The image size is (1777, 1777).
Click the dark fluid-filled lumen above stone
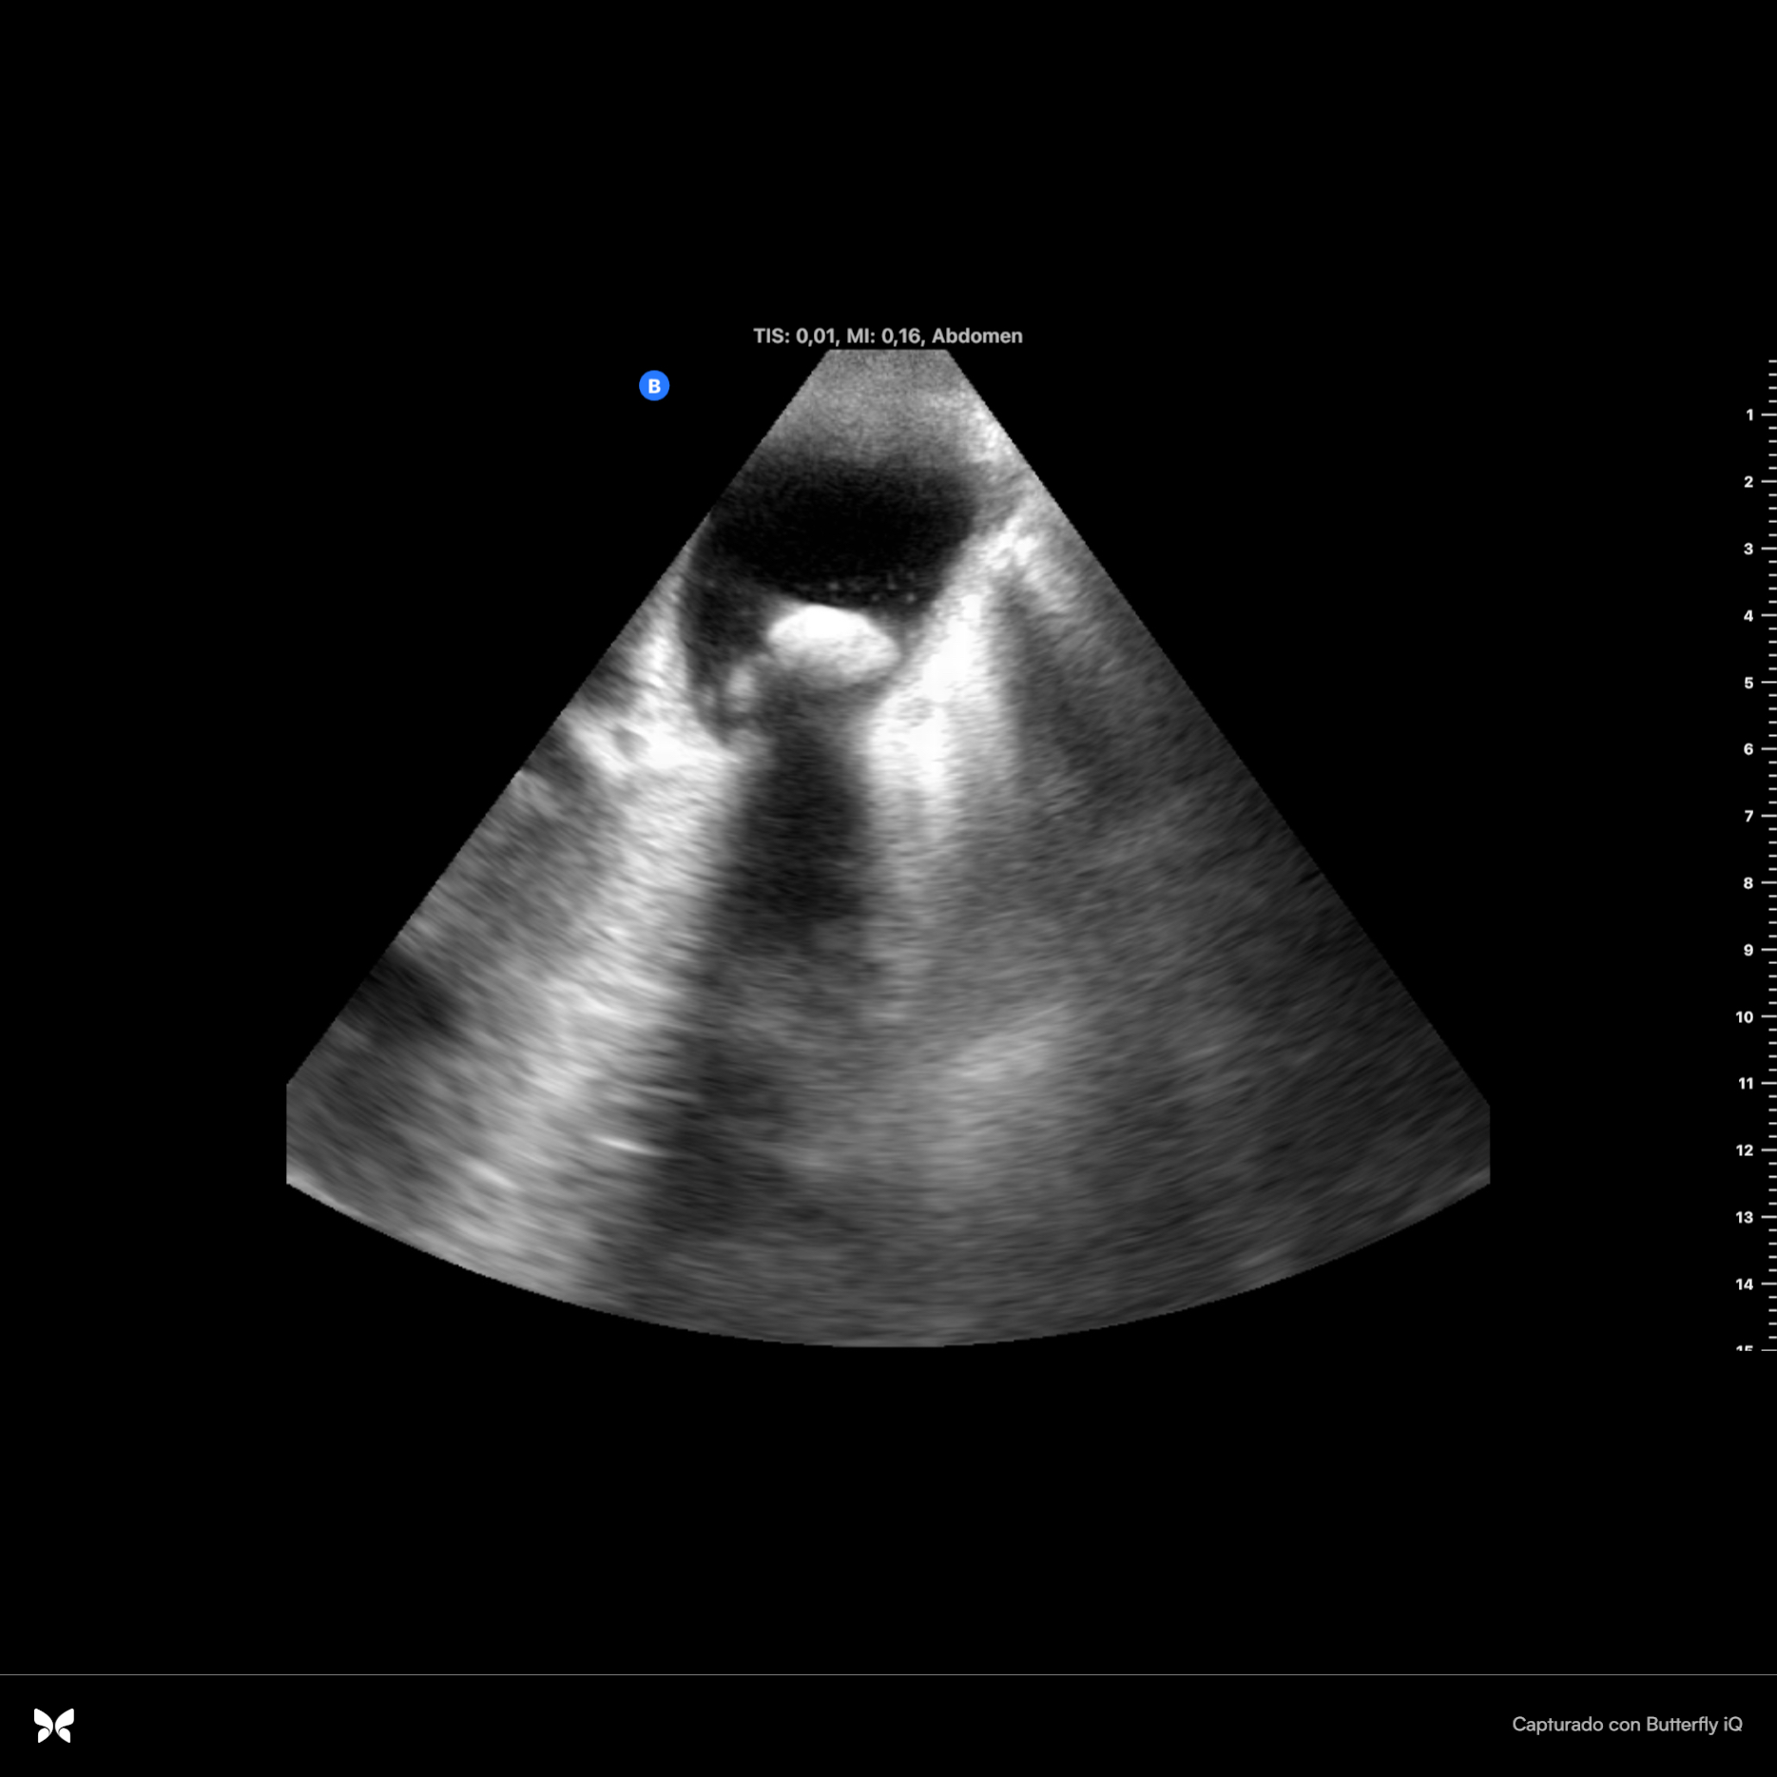tap(841, 523)
